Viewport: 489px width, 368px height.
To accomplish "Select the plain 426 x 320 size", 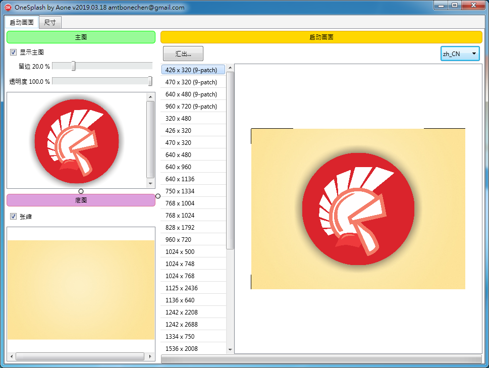I will pyautogui.click(x=193, y=131).
